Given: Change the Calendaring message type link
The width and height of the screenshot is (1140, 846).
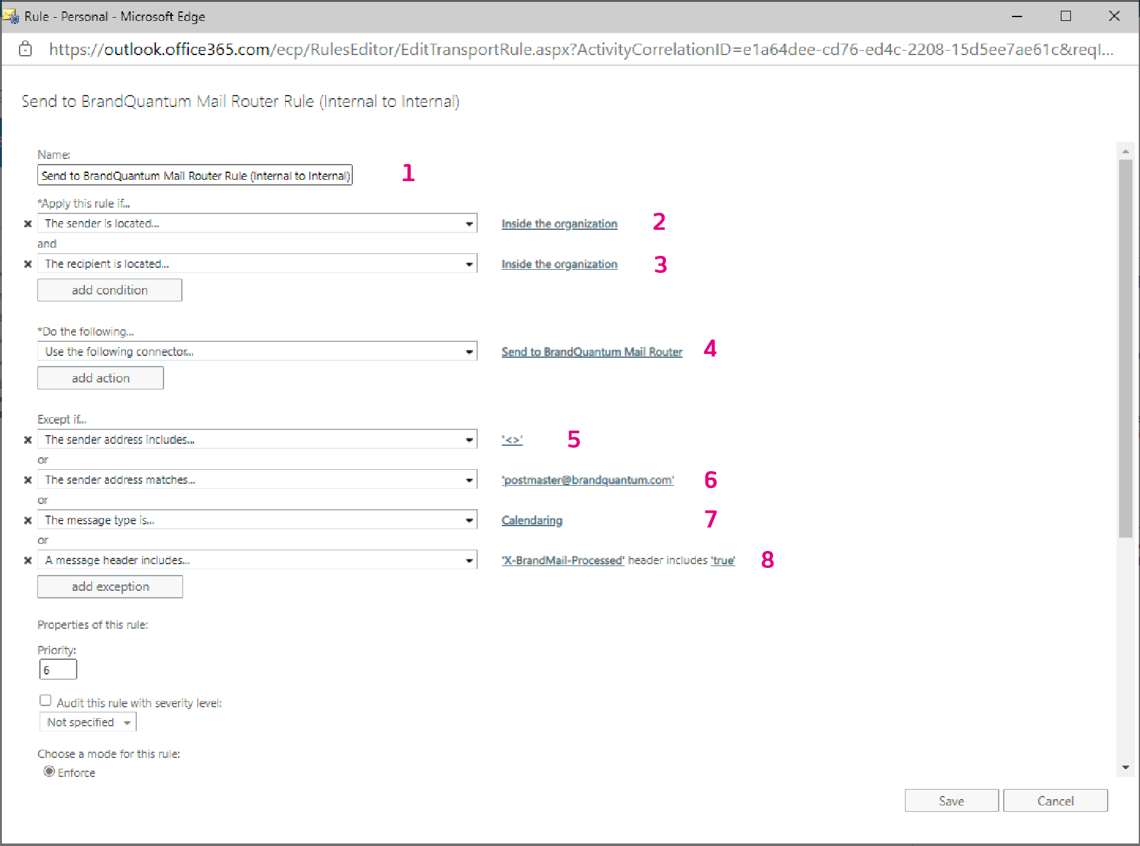Looking at the screenshot, I should click(532, 521).
